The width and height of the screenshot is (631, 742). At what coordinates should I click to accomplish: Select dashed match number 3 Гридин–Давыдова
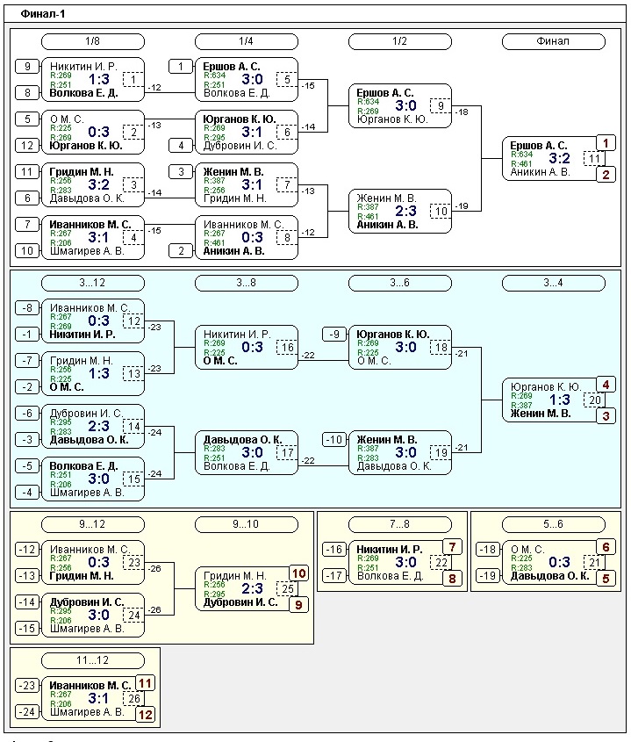point(133,185)
